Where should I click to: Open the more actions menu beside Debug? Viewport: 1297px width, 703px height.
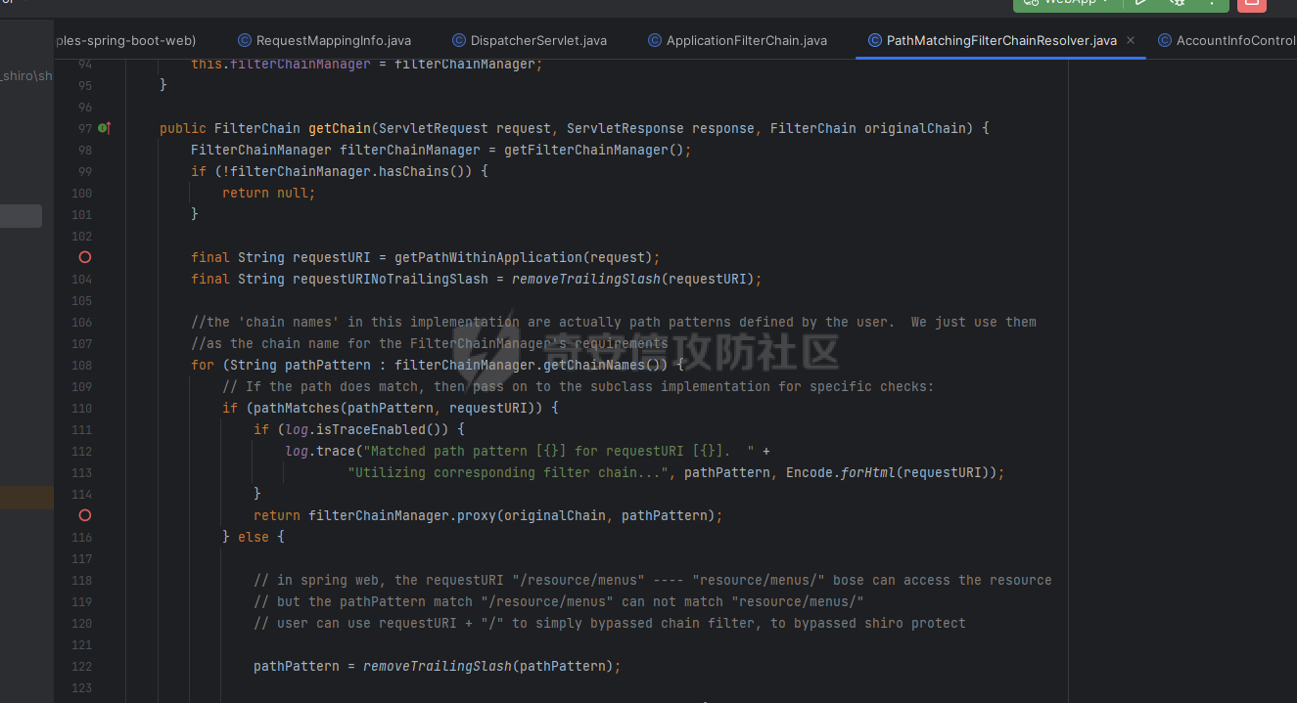pos(1211,3)
